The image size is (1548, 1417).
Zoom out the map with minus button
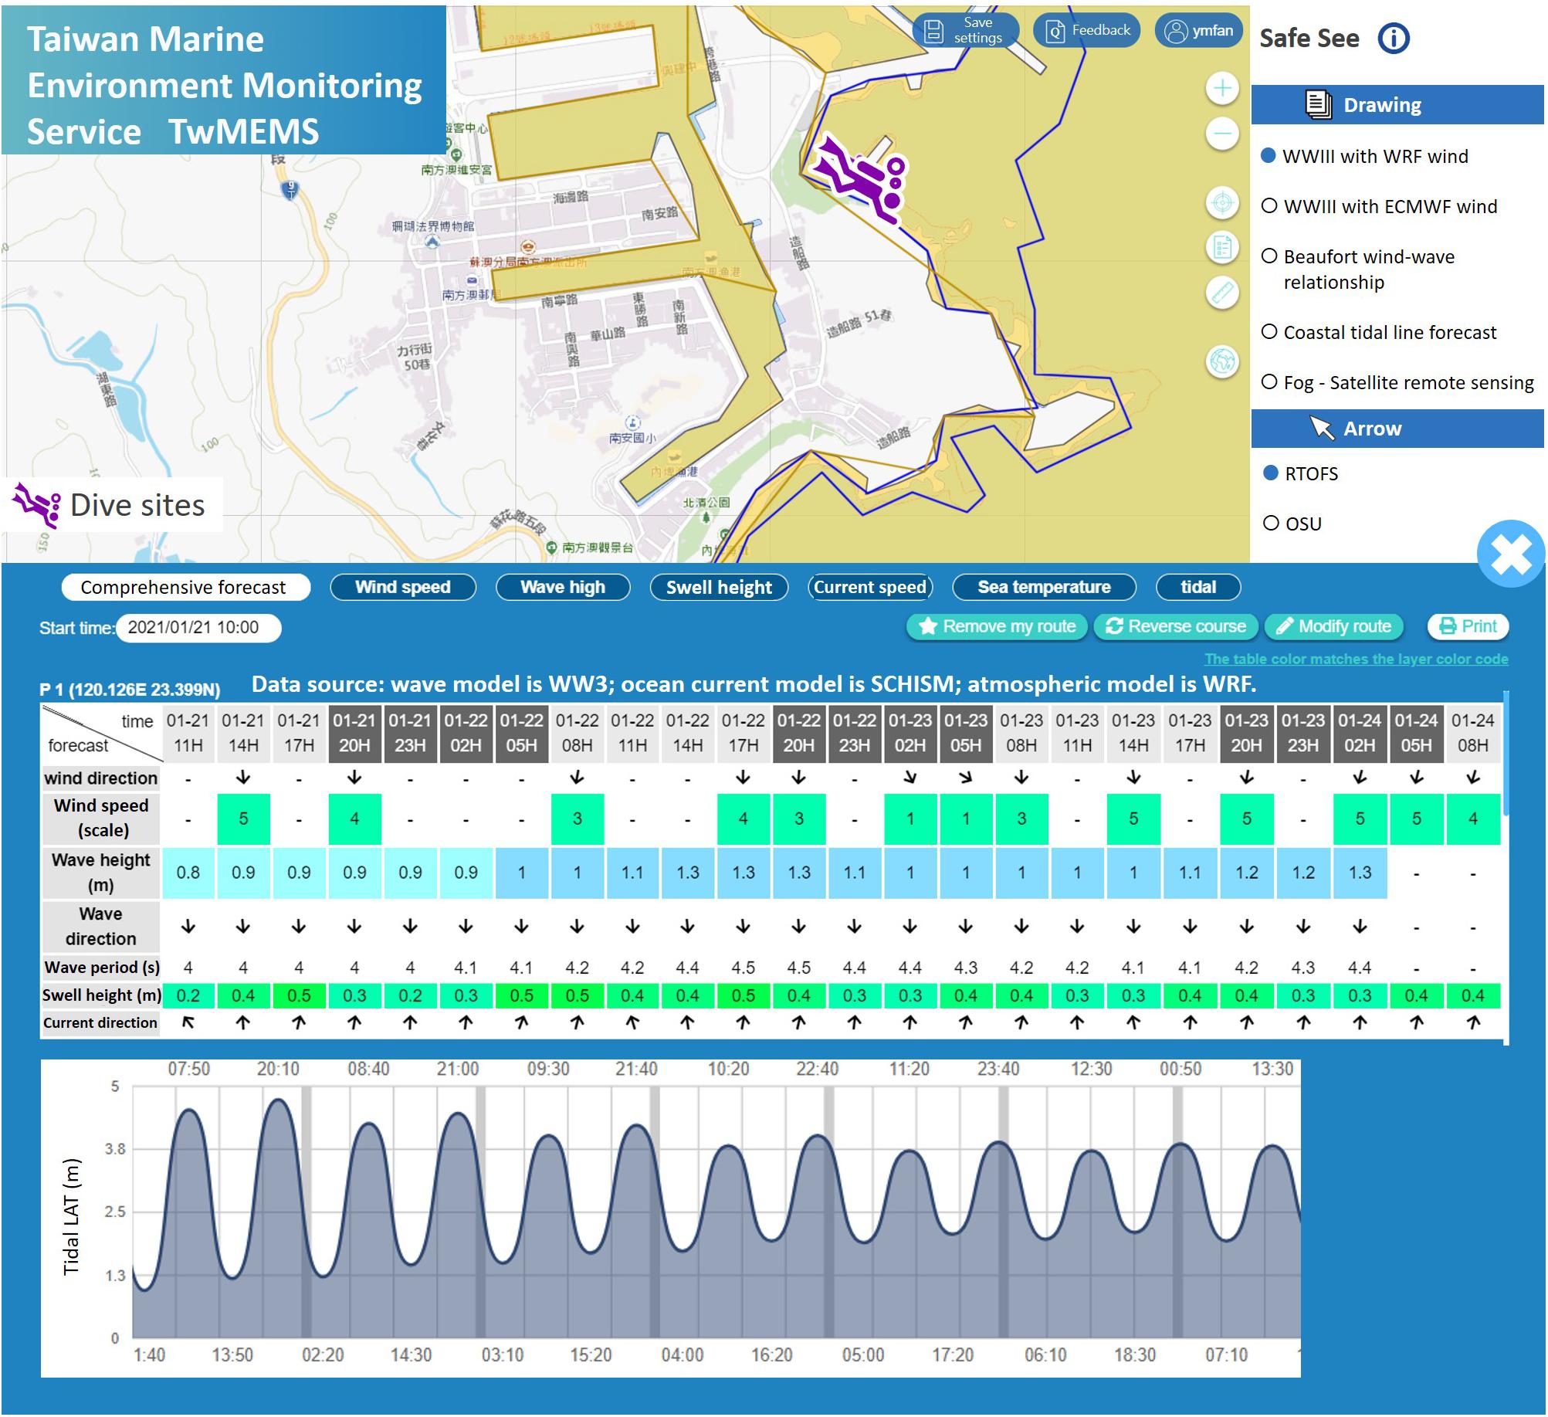1222,134
